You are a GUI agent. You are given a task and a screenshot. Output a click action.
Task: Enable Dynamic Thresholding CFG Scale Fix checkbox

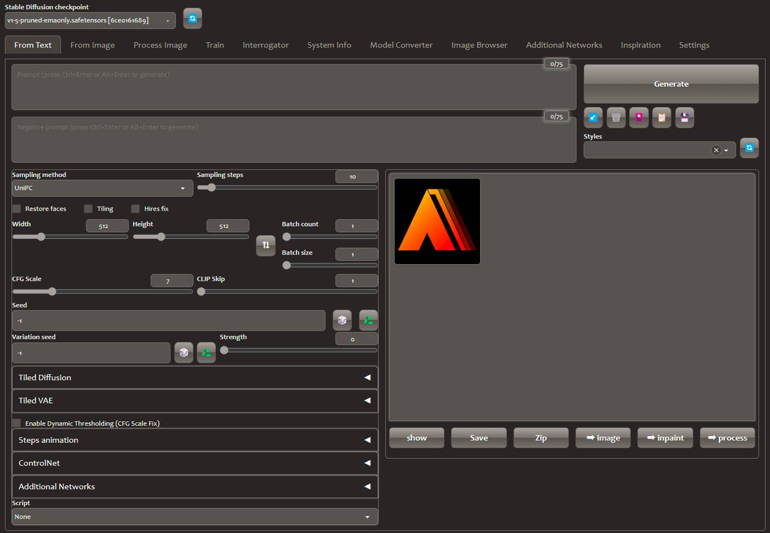coord(17,424)
